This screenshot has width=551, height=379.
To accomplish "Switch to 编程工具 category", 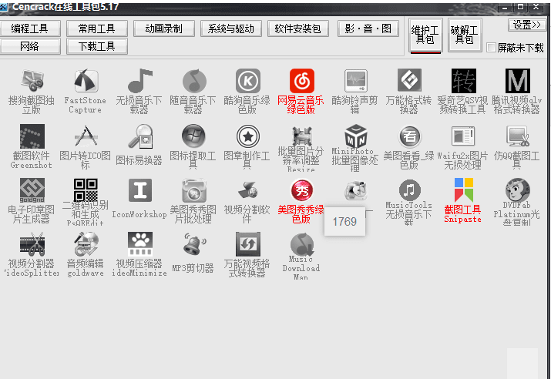I will (x=30, y=29).
